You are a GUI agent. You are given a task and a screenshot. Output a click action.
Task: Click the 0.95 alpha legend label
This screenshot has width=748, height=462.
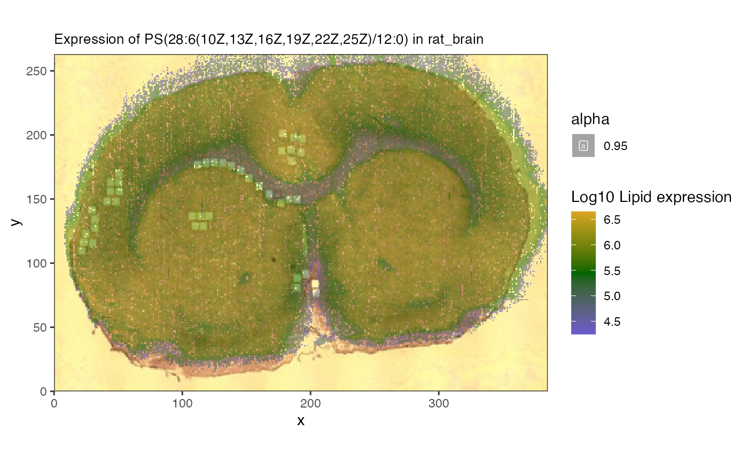[x=615, y=146]
